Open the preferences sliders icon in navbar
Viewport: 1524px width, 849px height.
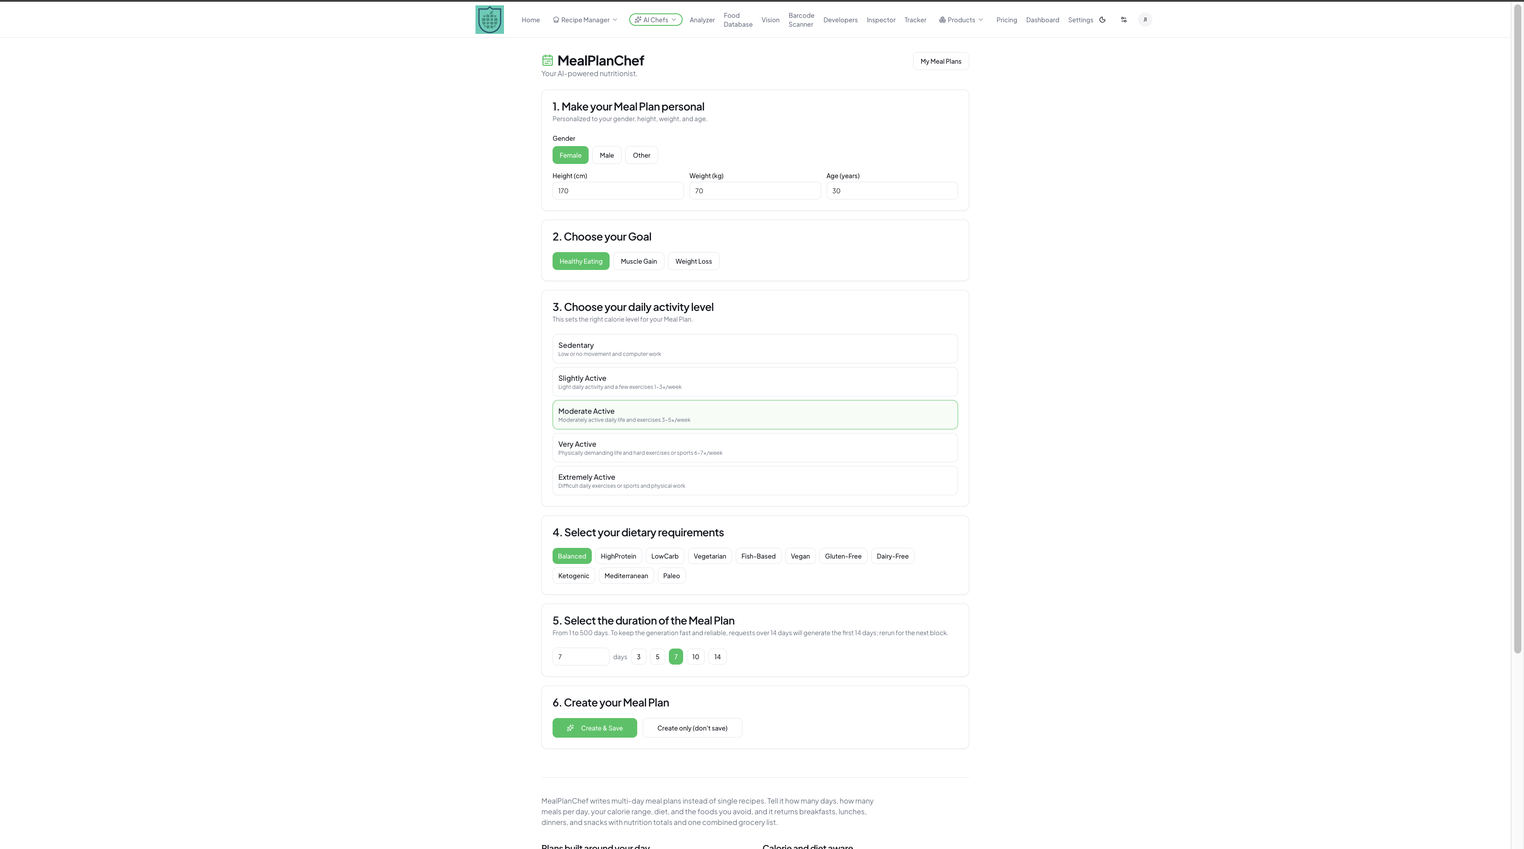click(x=1123, y=20)
